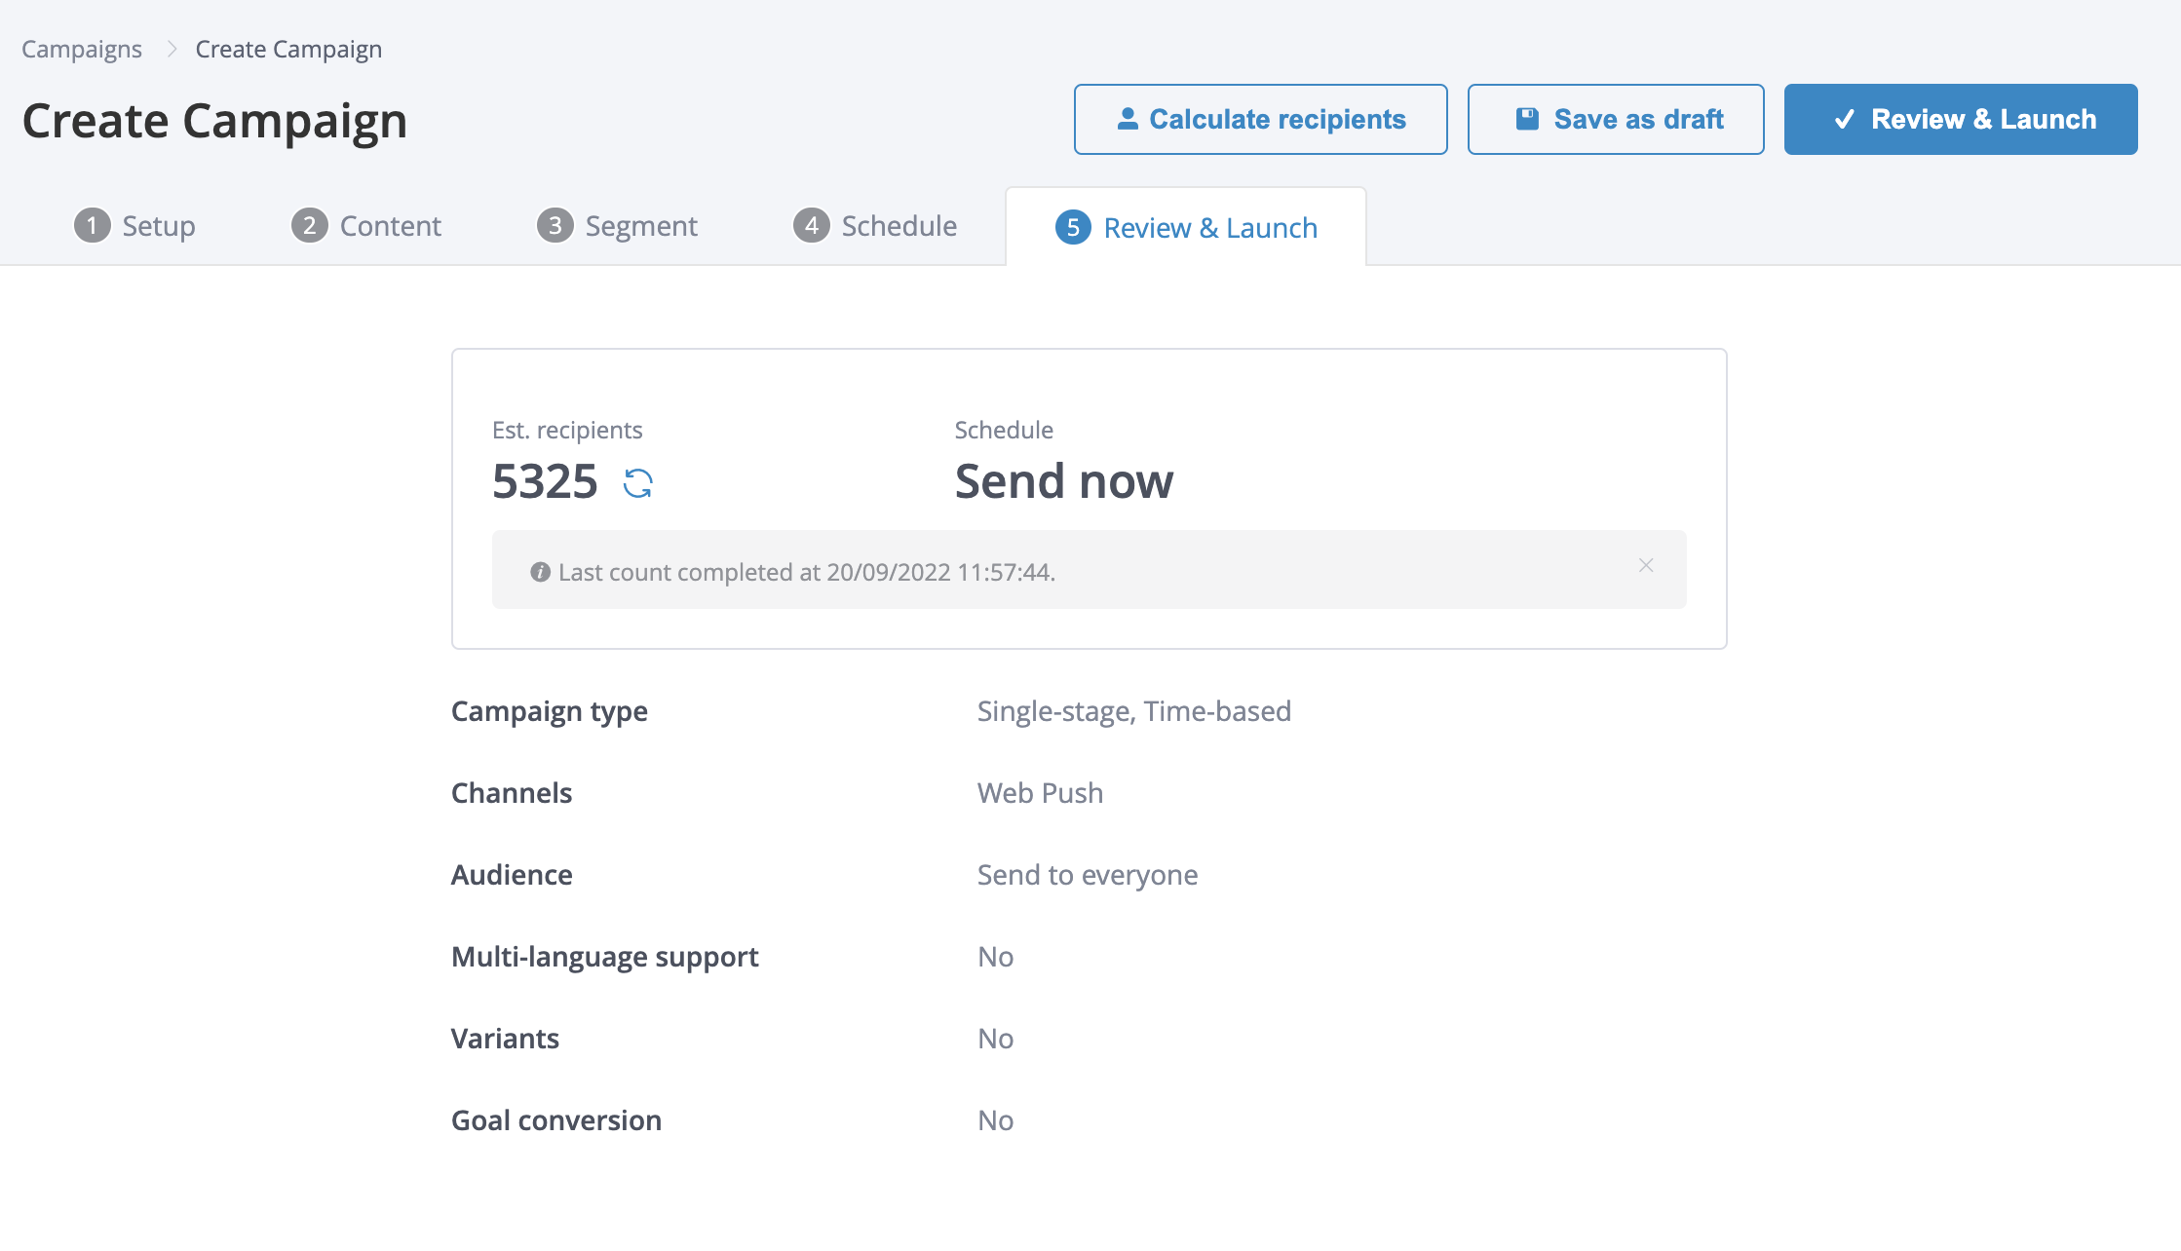This screenshot has width=2181, height=1251.
Task: Dismiss the last count info banner
Action: click(x=1646, y=566)
